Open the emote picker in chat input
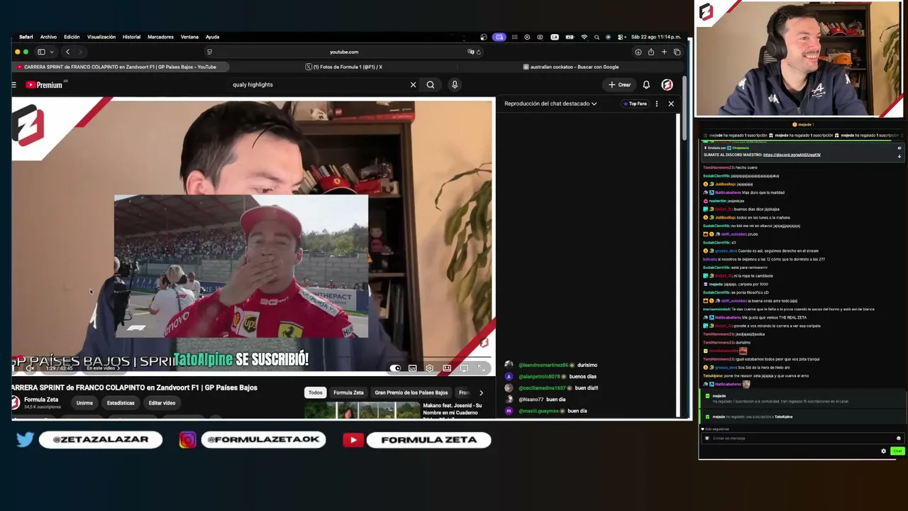This screenshot has height=511, width=908. click(898, 439)
